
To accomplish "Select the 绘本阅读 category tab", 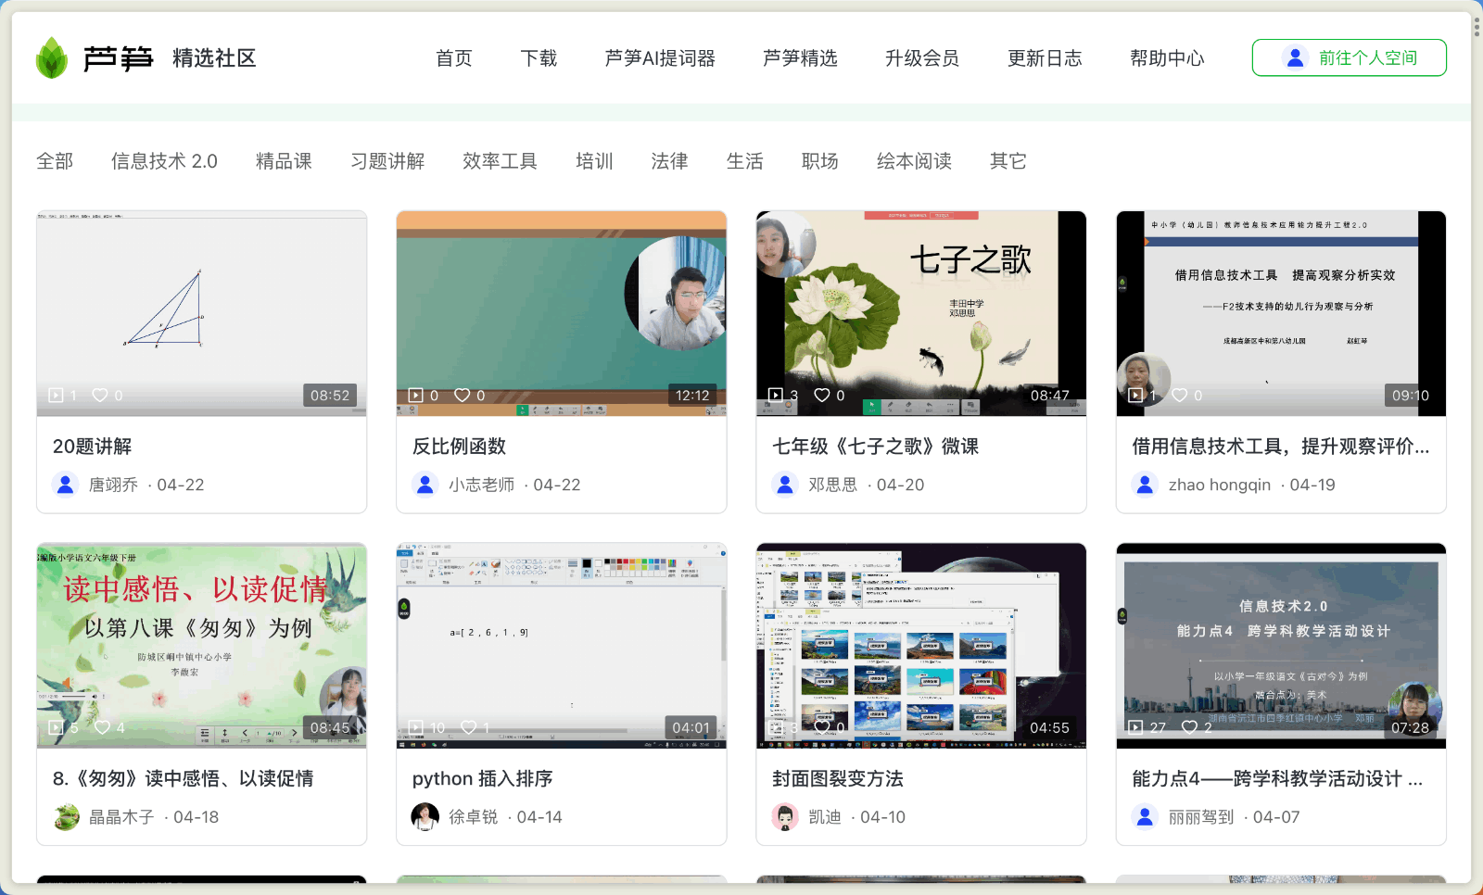I will (x=914, y=161).
